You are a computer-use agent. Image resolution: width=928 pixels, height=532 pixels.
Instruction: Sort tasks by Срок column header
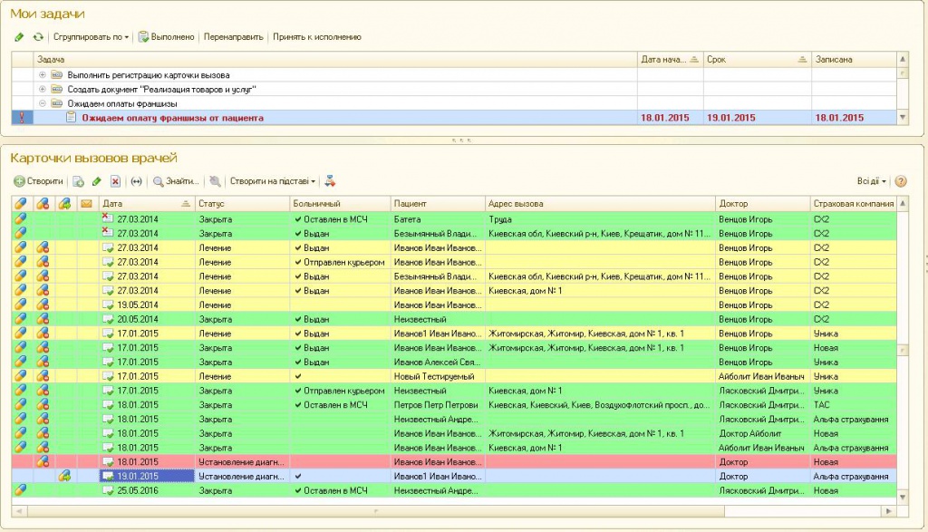[x=757, y=59]
